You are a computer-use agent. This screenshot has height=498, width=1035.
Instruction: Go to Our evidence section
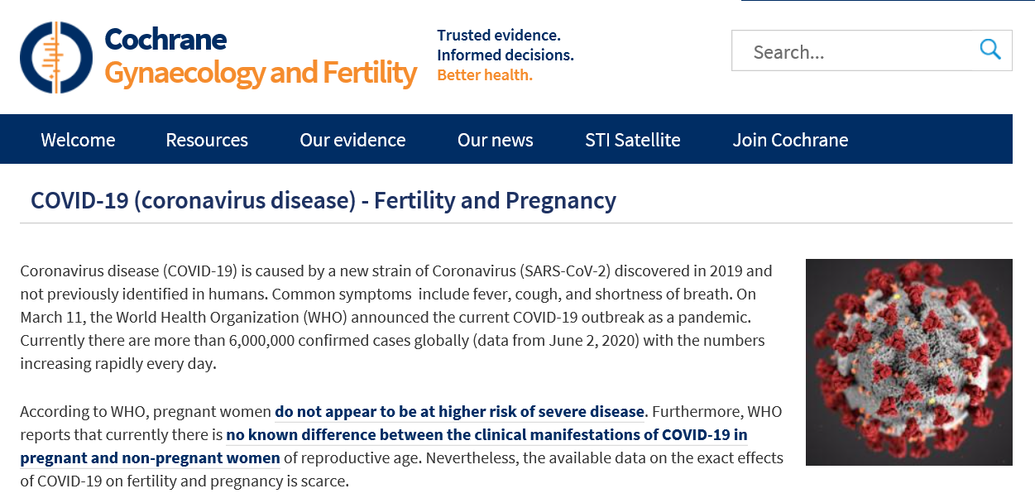352,140
